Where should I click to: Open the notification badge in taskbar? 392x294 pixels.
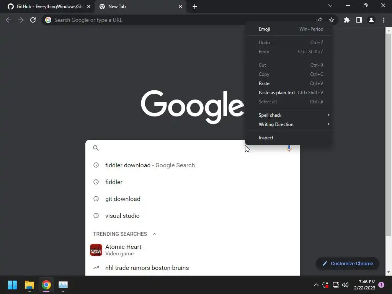pyautogui.click(x=381, y=285)
